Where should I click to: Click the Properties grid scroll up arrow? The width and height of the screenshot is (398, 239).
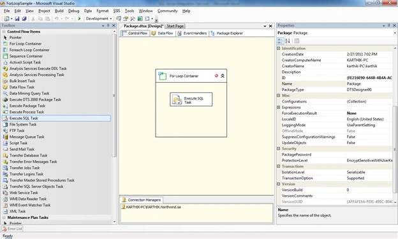click(395, 48)
